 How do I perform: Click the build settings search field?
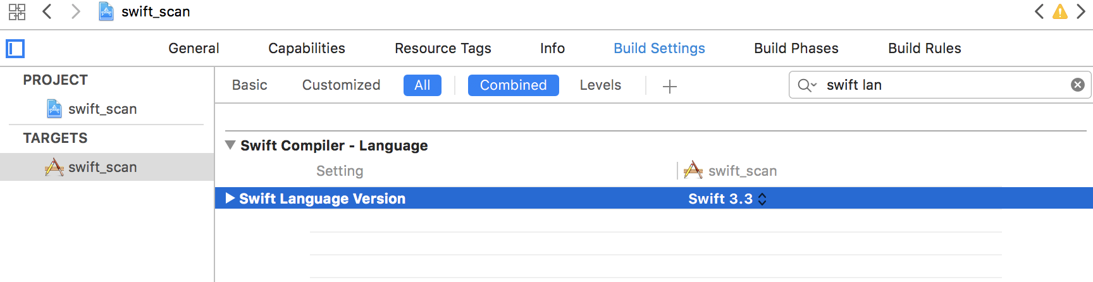[x=942, y=85]
